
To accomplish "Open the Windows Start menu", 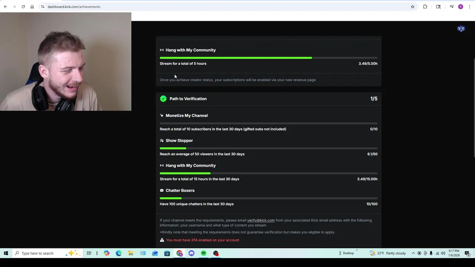I will pos(6,253).
